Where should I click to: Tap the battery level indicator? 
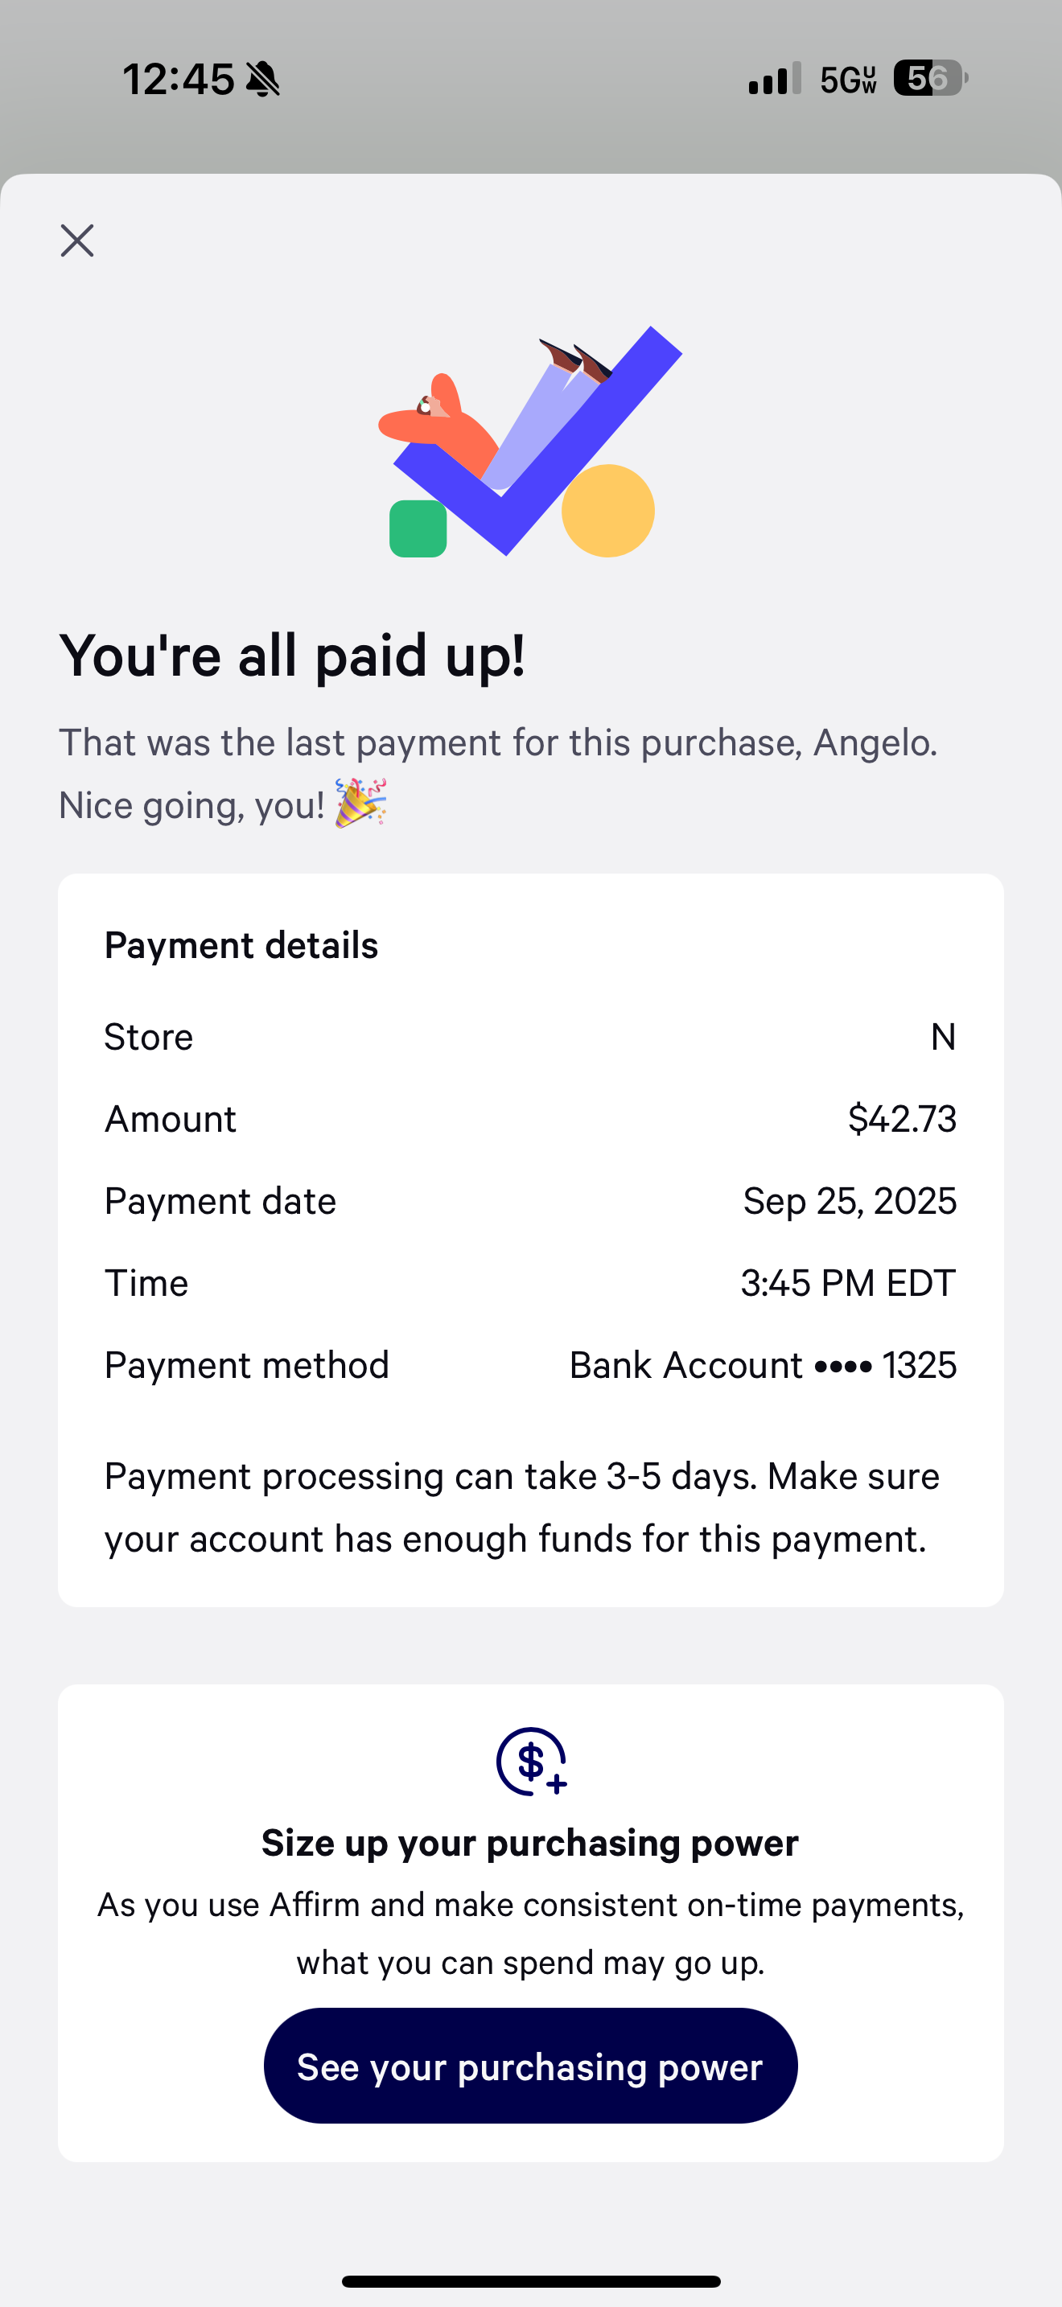click(930, 79)
